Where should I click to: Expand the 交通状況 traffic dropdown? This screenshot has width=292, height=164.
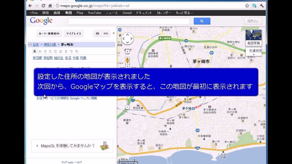click(x=254, y=52)
